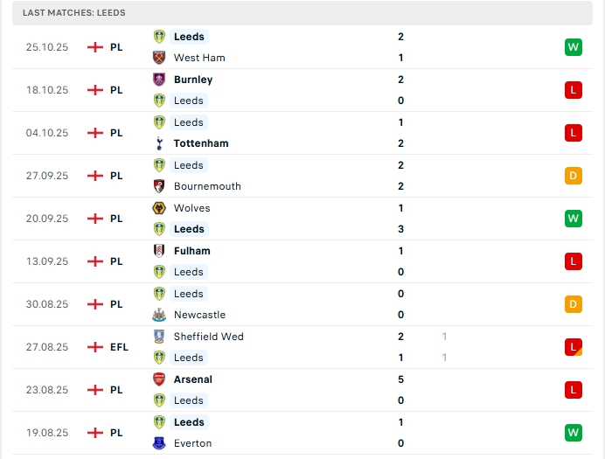
Task: Click the Last Matches: Leeds header
Action: coord(74,13)
